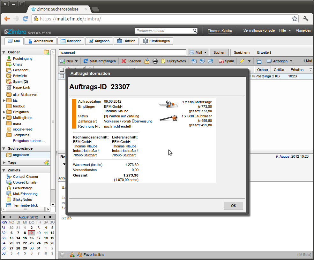Viewport: 314px width, 260px height.
Task: Collapse the Zimlets section
Action: (4, 170)
